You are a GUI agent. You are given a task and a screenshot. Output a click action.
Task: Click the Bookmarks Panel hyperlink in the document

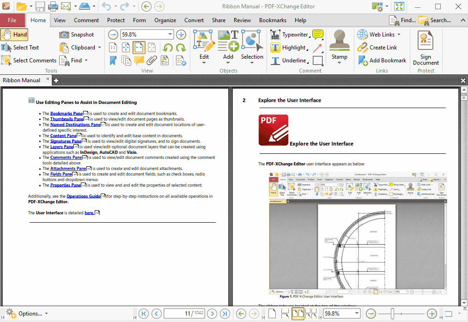click(67, 113)
